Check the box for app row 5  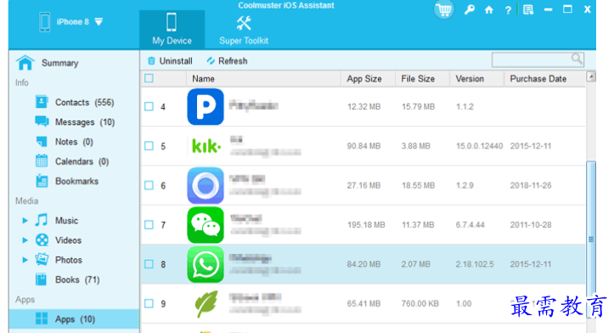pyautogui.click(x=149, y=146)
